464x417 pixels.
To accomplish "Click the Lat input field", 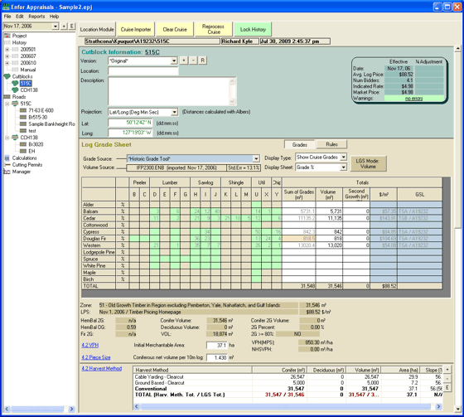I will pyautogui.click(x=130, y=123).
